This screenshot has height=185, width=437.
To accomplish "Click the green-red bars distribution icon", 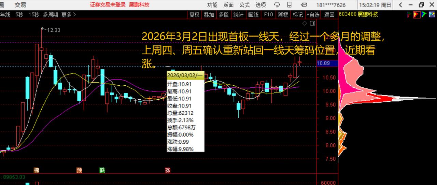I will (409, 14).
